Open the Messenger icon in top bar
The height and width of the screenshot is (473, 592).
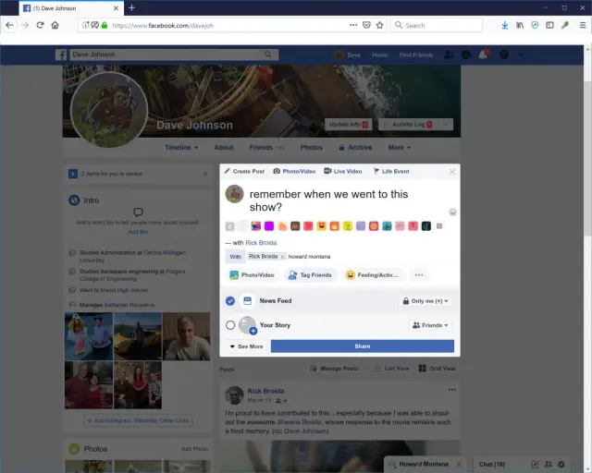click(466, 55)
